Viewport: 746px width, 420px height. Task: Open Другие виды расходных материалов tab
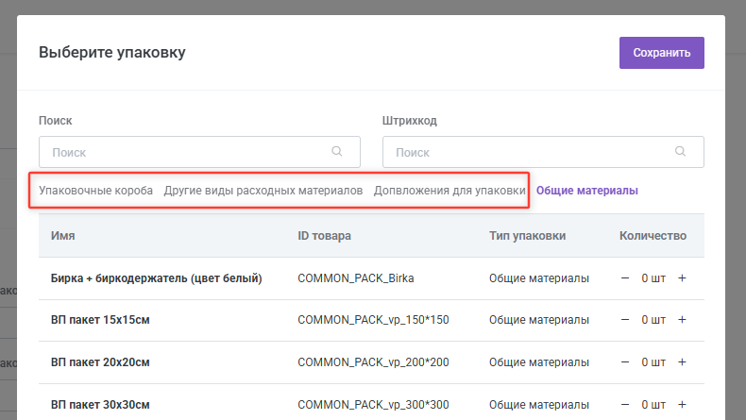pos(263,191)
